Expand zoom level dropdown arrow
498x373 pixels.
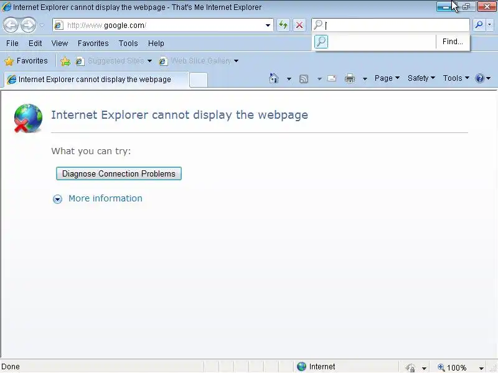(x=481, y=368)
